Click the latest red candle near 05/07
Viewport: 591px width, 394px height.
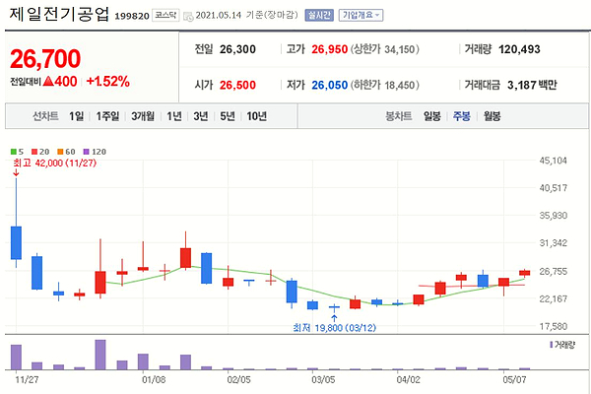pos(525,273)
